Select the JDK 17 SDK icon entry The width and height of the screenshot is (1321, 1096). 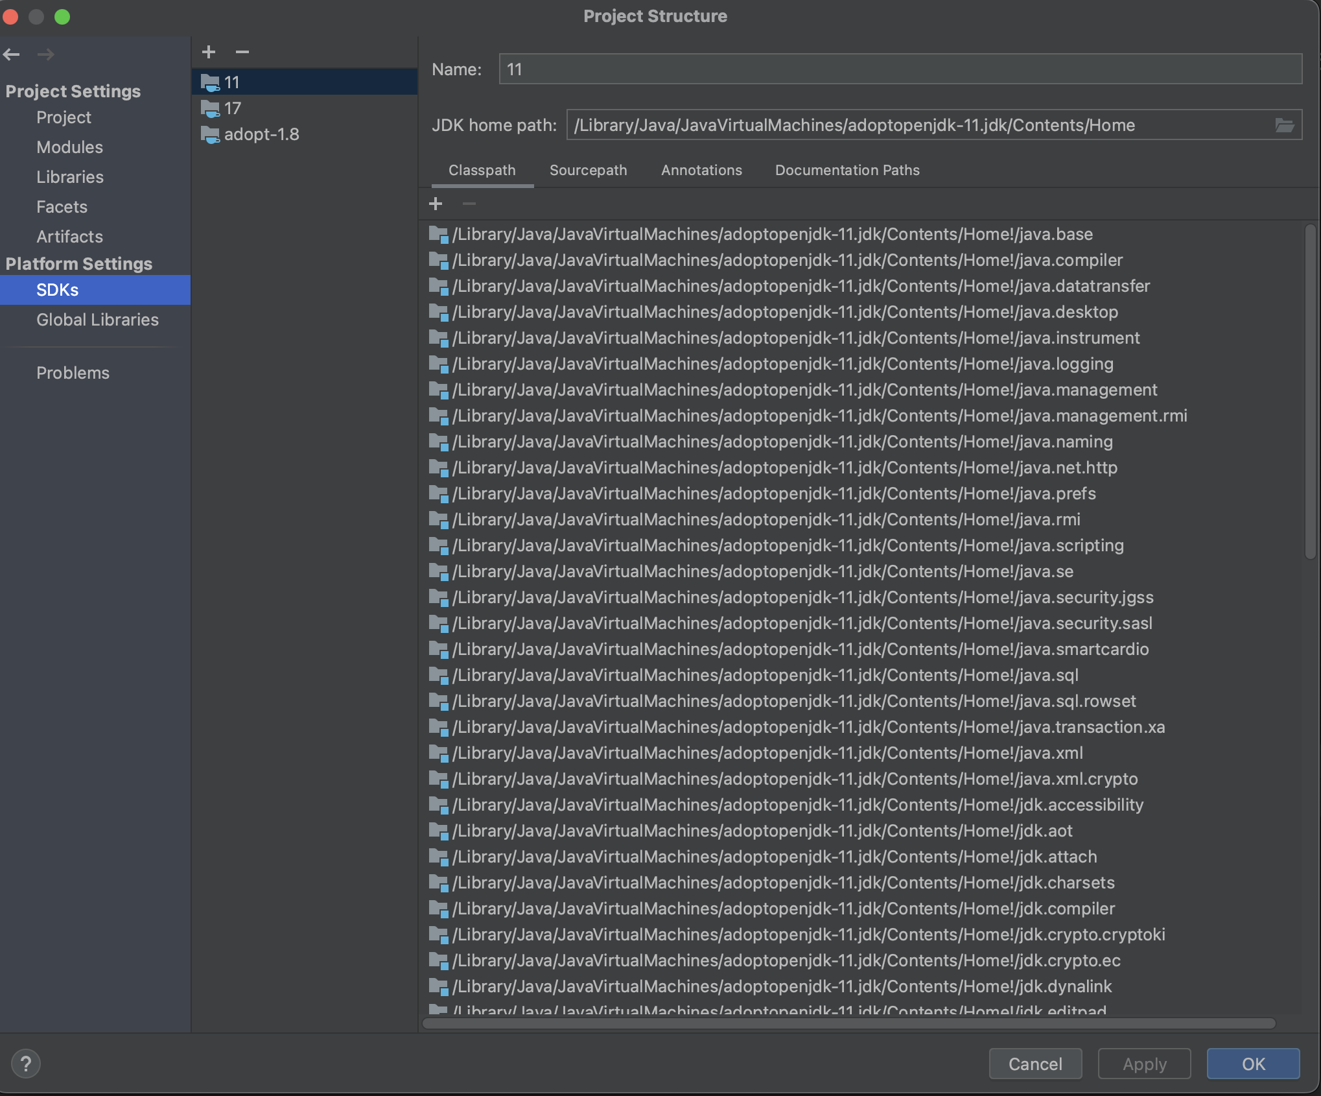[210, 109]
